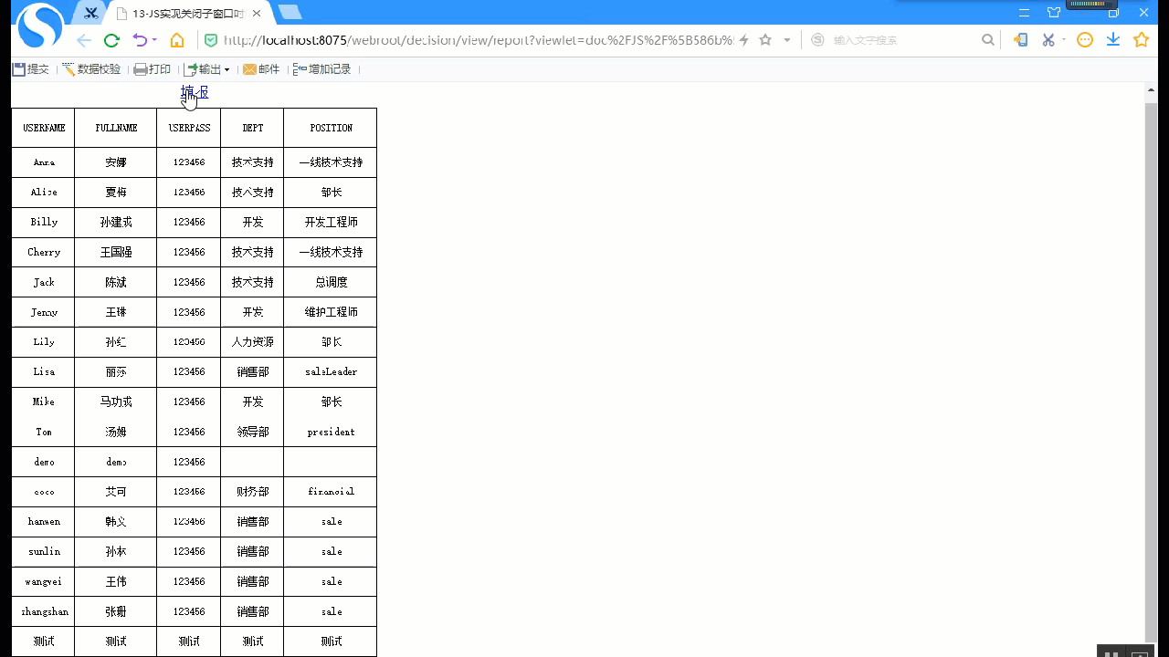1169x657 pixels.
Task: Click POSITION column header
Action: pyautogui.click(x=331, y=128)
